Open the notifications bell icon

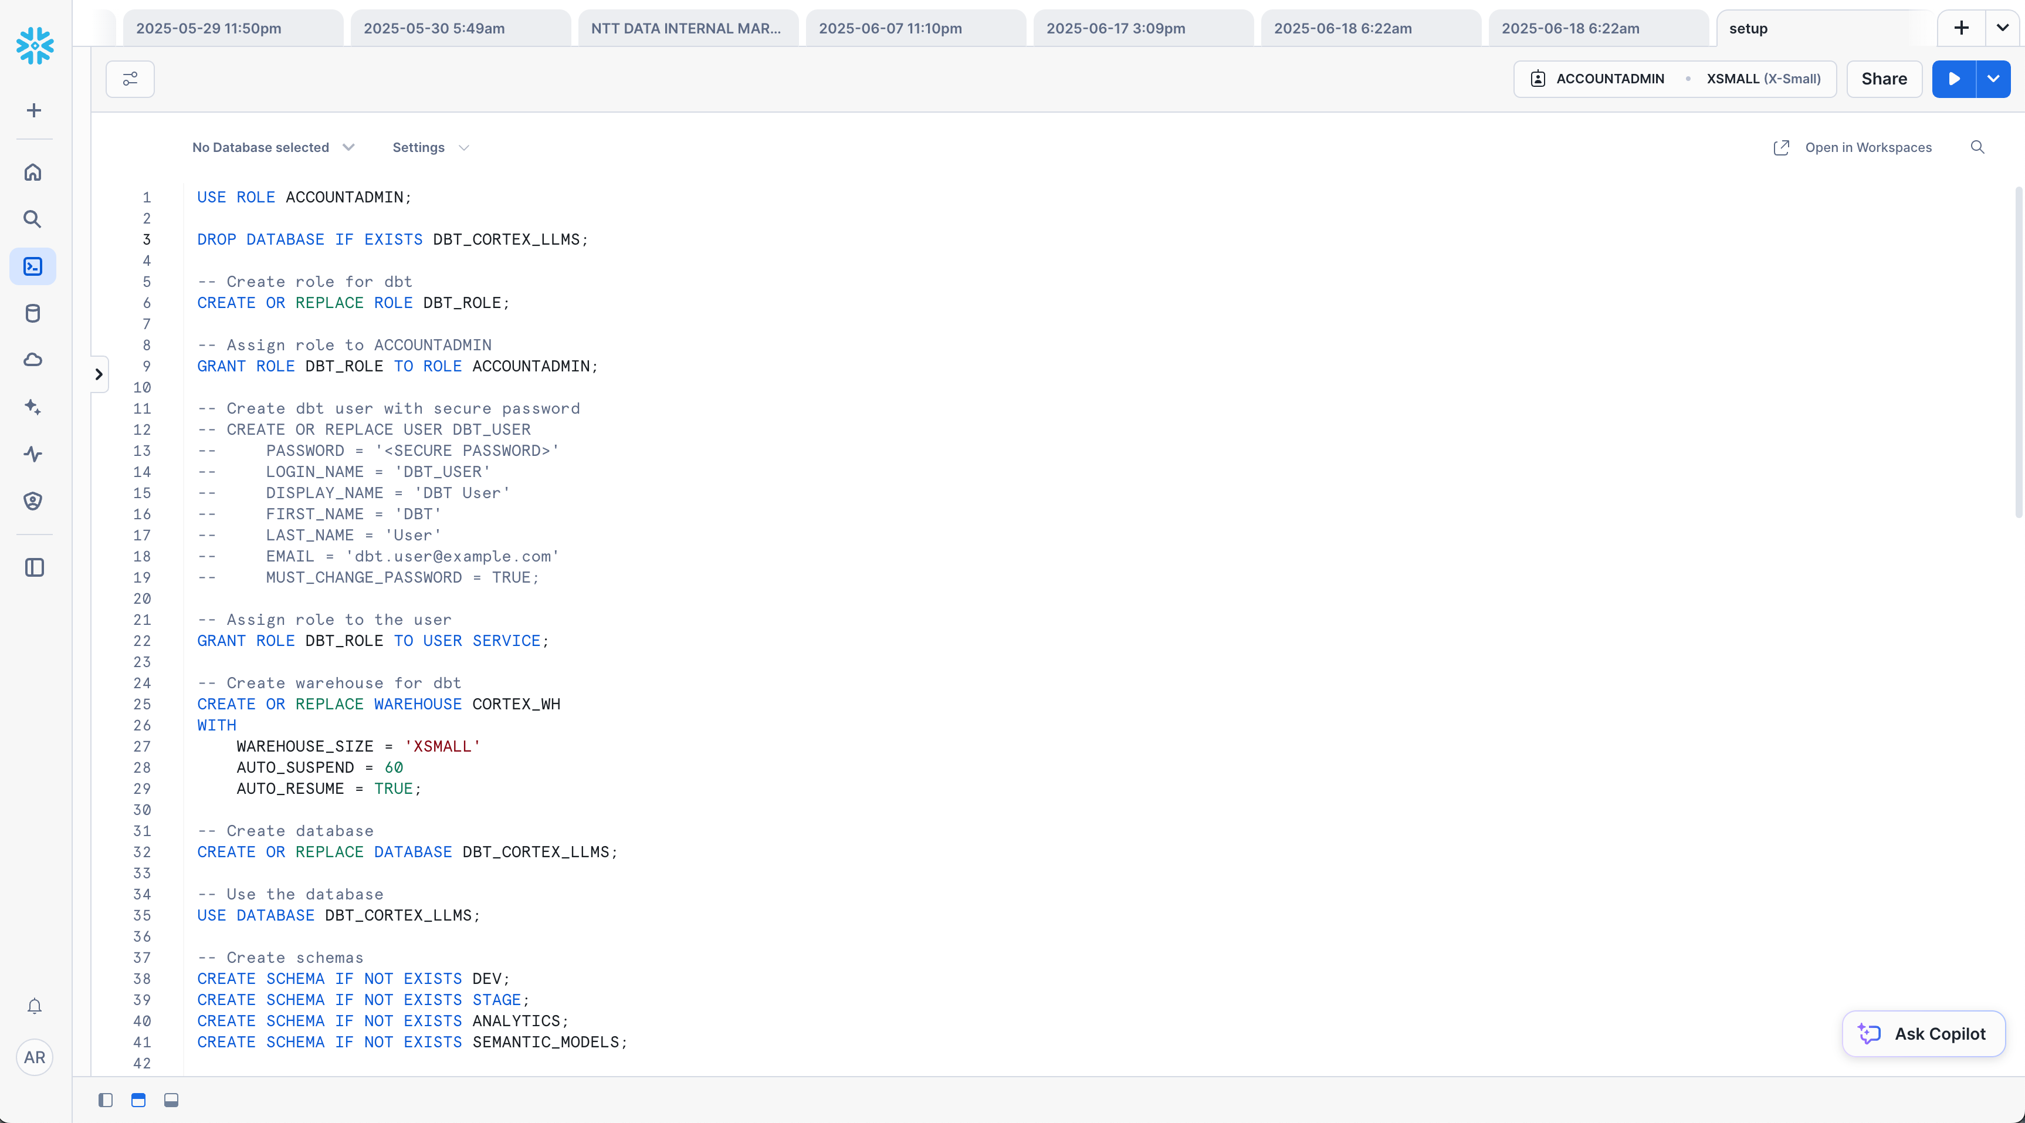[x=35, y=1006]
